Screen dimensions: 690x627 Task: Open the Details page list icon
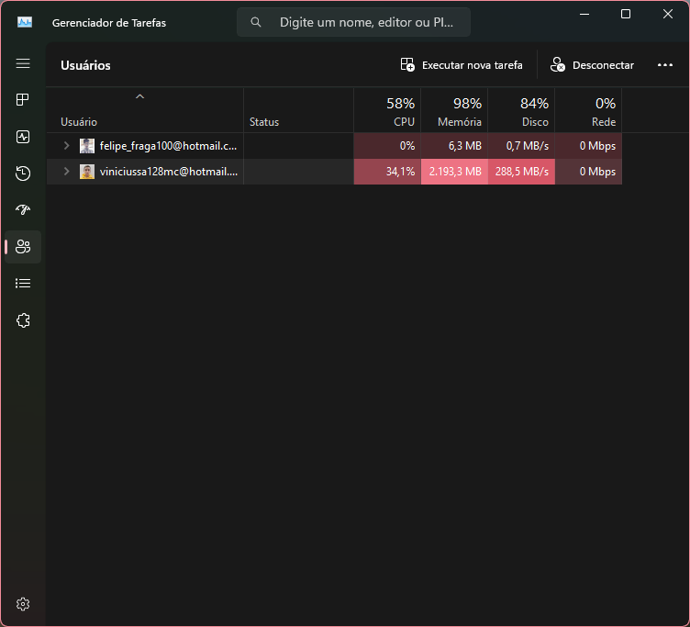(x=23, y=283)
